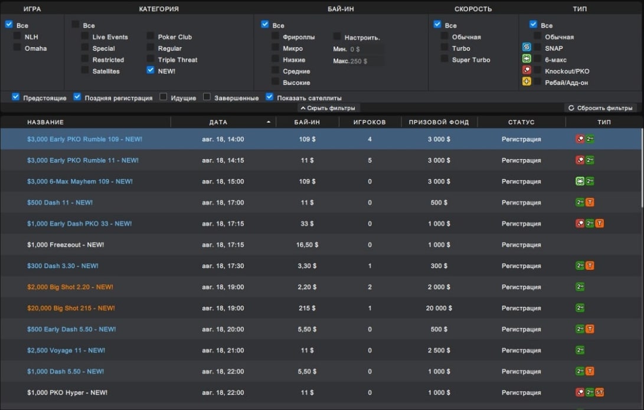Click turbo icon in $500 Early Dash 5.50 row

pyautogui.click(x=590, y=329)
